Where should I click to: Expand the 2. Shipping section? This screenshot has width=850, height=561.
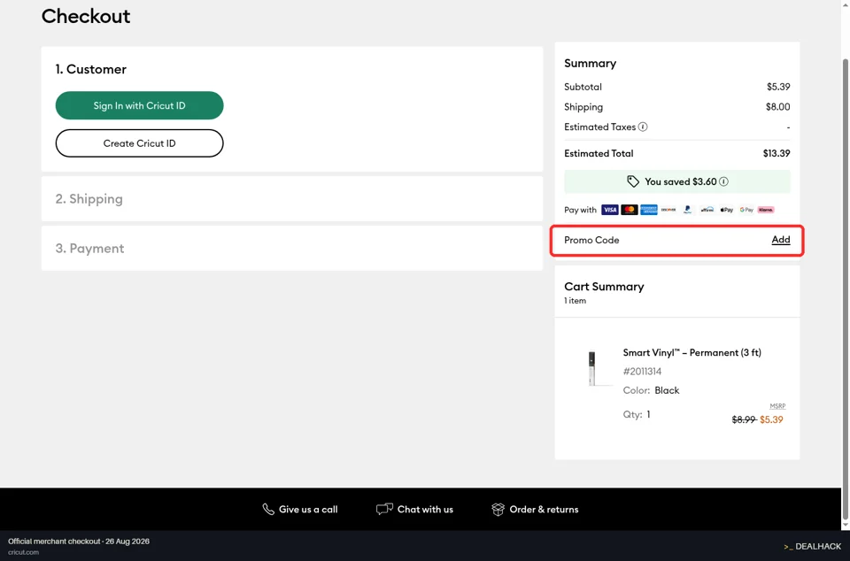[x=291, y=199]
